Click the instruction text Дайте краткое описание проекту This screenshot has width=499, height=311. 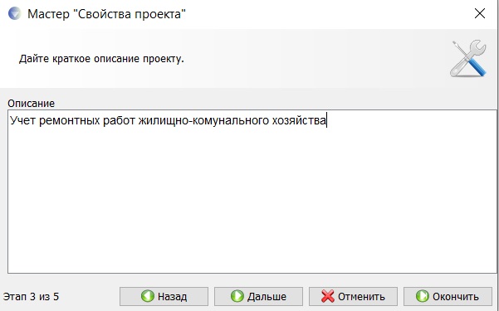(101, 59)
